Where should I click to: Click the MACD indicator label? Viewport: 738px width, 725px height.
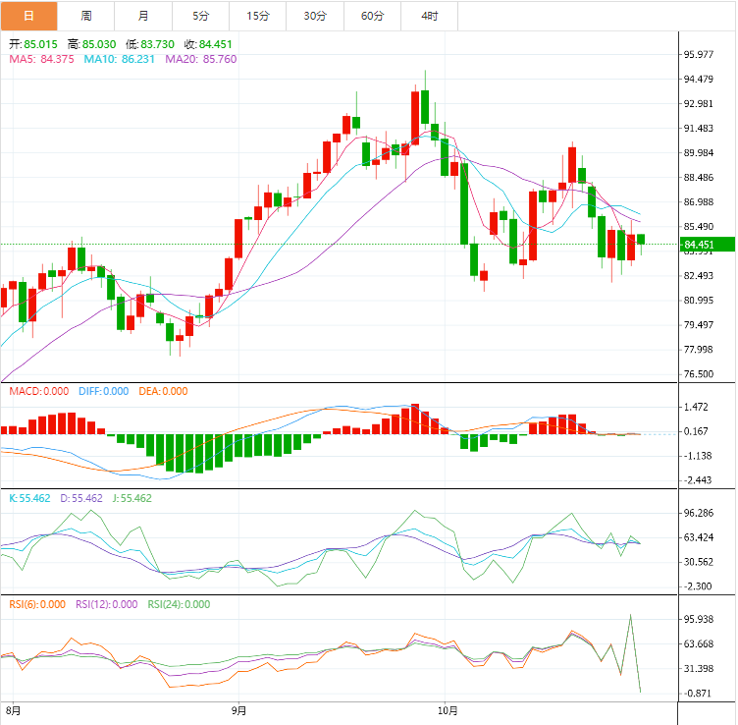(39, 391)
